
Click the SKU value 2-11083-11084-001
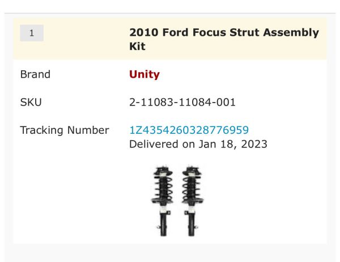coord(182,103)
